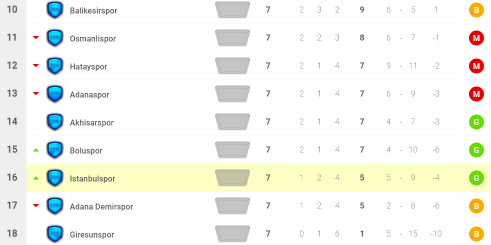Click the green G badge for Istanbulspor
491x245 pixels.
[x=476, y=178]
